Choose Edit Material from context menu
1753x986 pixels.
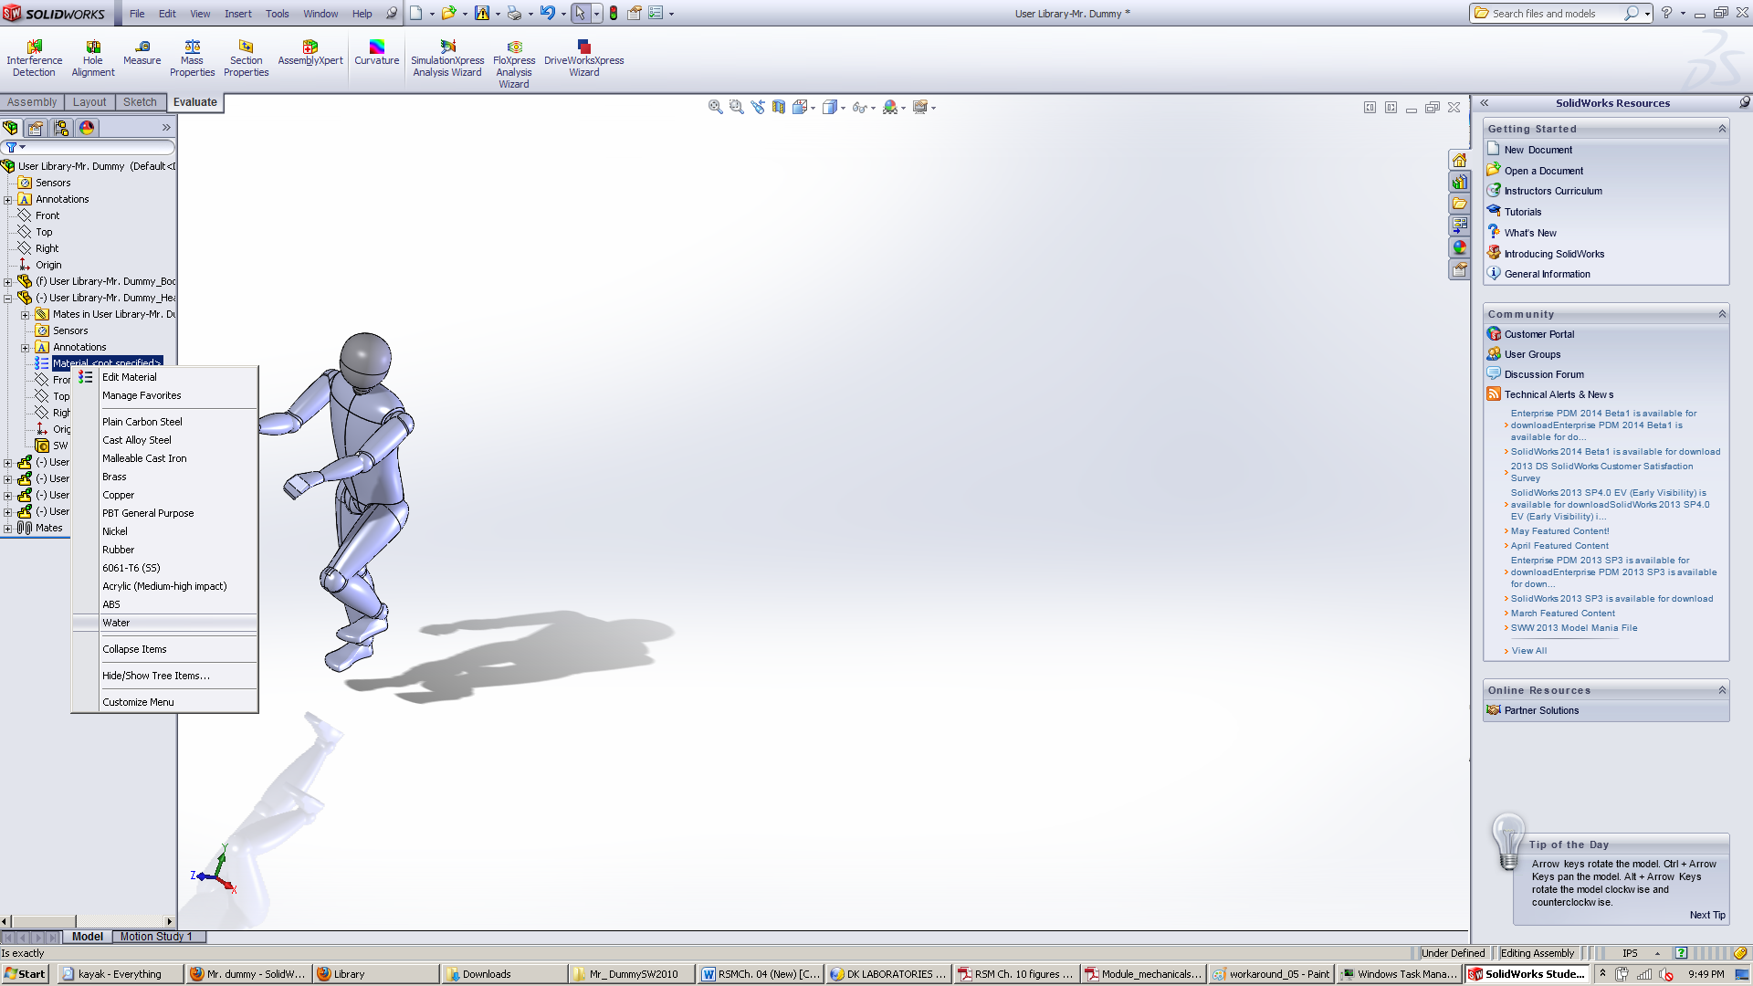tap(129, 377)
